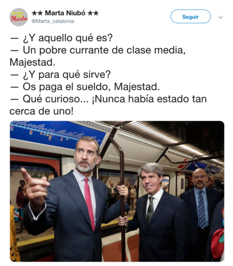The width and height of the screenshot is (233, 266).
Task: Click the stars after the name Niubó
Action: tap(93, 13)
